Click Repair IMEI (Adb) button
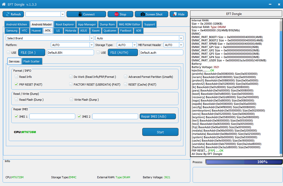Screen dimensions: 283x186 click(x=158, y=116)
